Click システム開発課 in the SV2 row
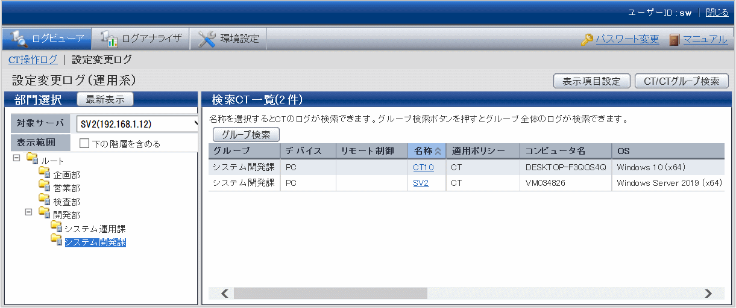This screenshot has height=308, width=736. click(244, 183)
